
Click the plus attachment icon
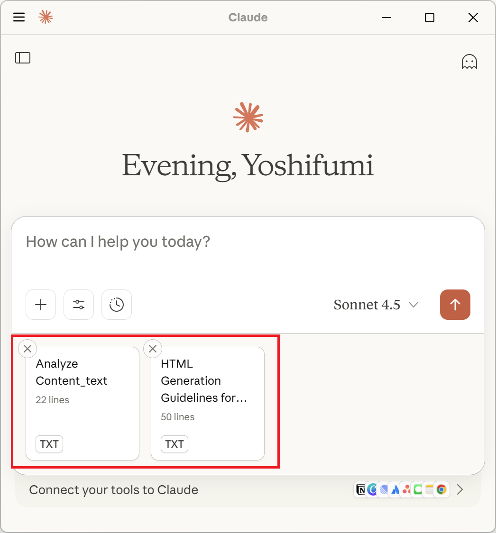click(x=40, y=305)
